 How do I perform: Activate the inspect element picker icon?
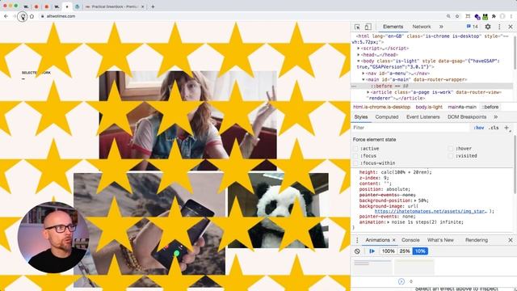(x=357, y=27)
